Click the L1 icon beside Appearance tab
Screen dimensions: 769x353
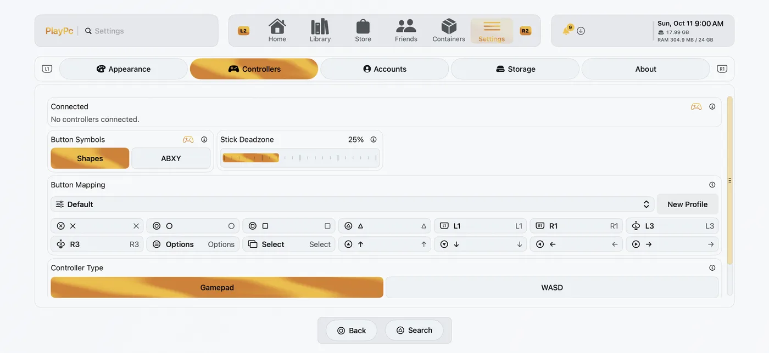coord(47,69)
